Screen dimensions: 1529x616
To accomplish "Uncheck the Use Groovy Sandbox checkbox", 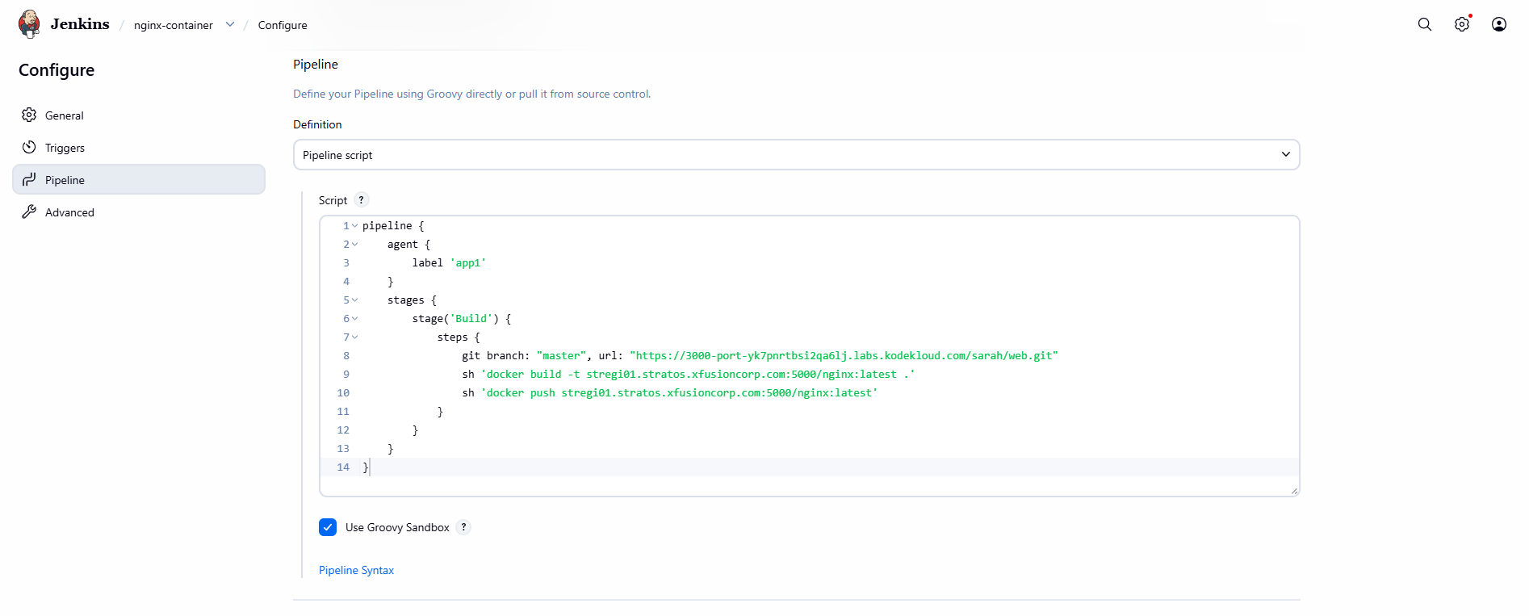I will tap(328, 527).
